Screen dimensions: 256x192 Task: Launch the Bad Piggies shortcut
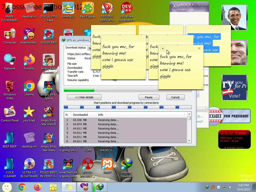pos(87,10)
